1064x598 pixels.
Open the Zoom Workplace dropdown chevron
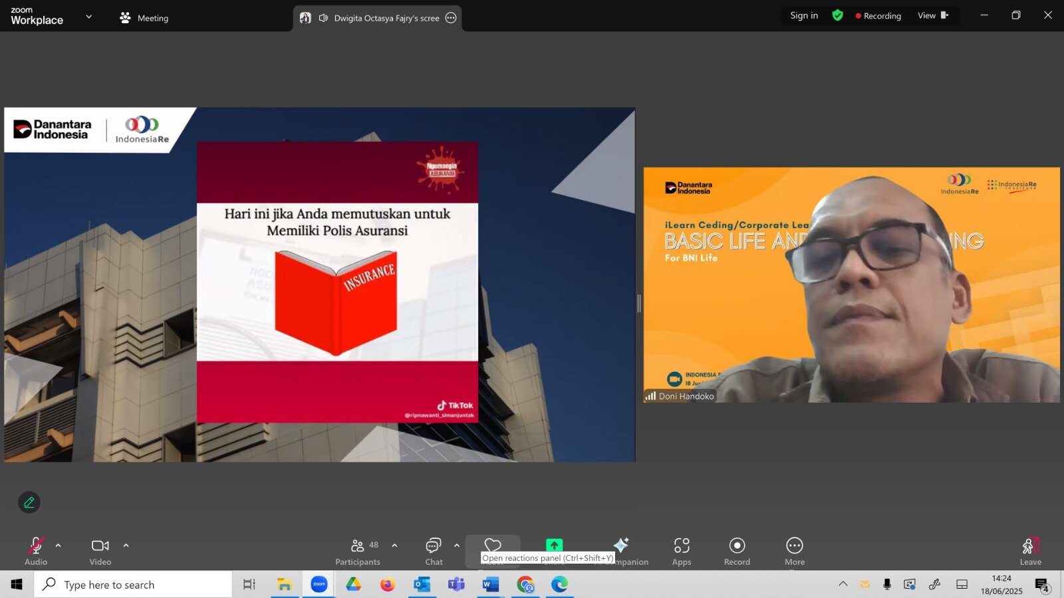coord(88,17)
